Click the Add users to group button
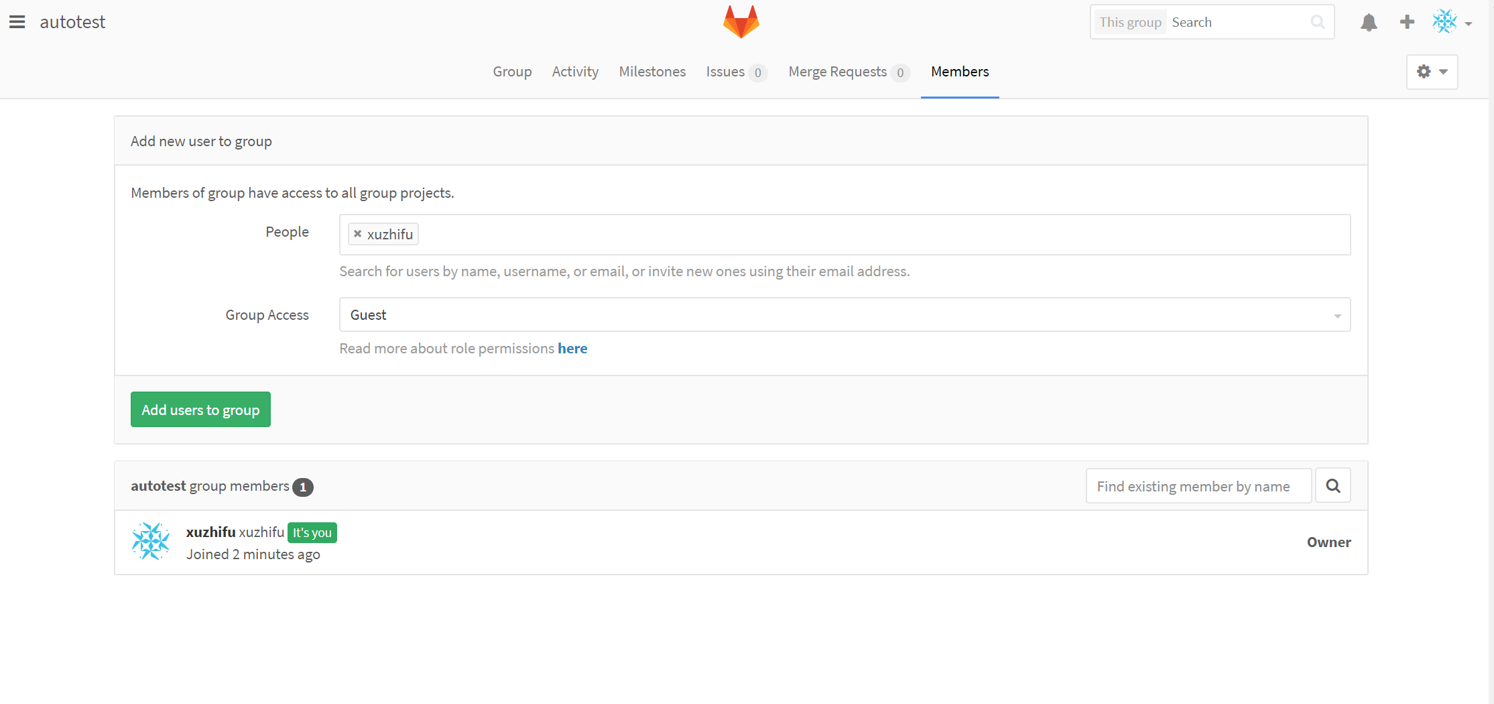Viewport: 1494px width, 704px height. click(x=200, y=409)
